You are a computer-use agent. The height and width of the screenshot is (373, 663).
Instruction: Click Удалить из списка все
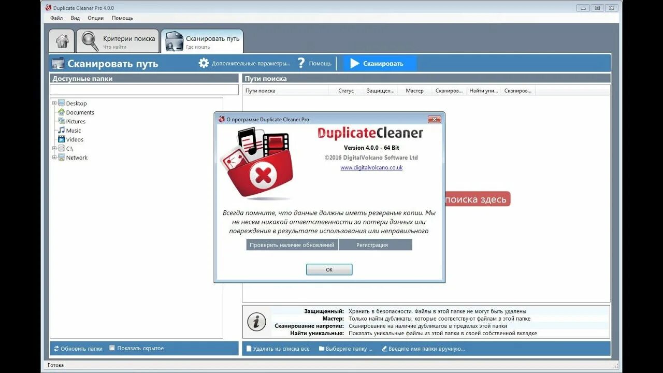(x=278, y=349)
